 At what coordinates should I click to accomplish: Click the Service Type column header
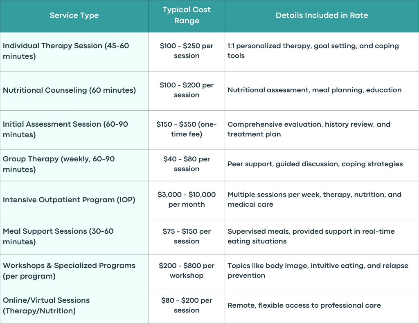[x=74, y=16]
